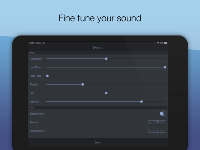Click the Pan slider handle
The image size is (200, 150).
tap(106, 93)
